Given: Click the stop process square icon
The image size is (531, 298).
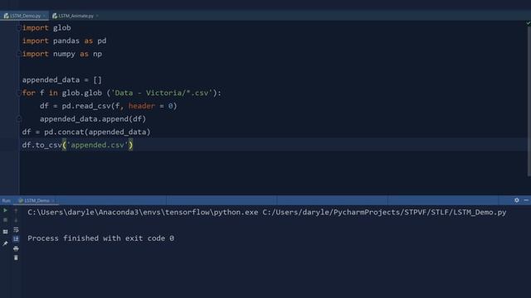Looking at the screenshot, I should [x=5, y=220].
